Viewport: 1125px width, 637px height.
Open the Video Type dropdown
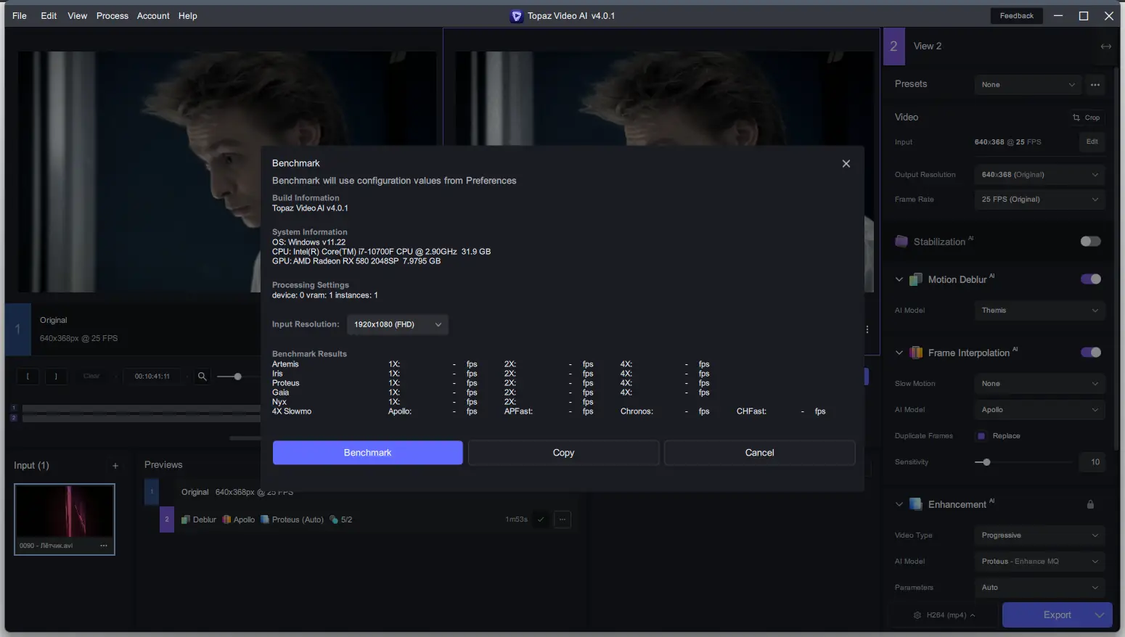1039,535
